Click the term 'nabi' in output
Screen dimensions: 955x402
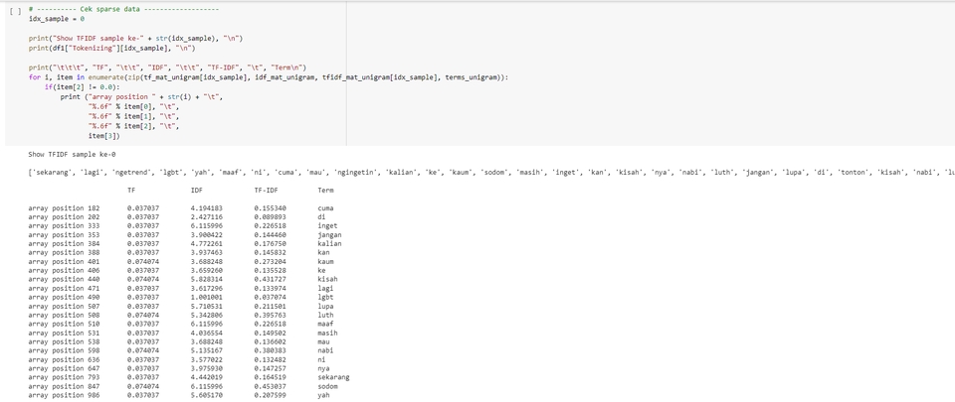pyautogui.click(x=326, y=350)
